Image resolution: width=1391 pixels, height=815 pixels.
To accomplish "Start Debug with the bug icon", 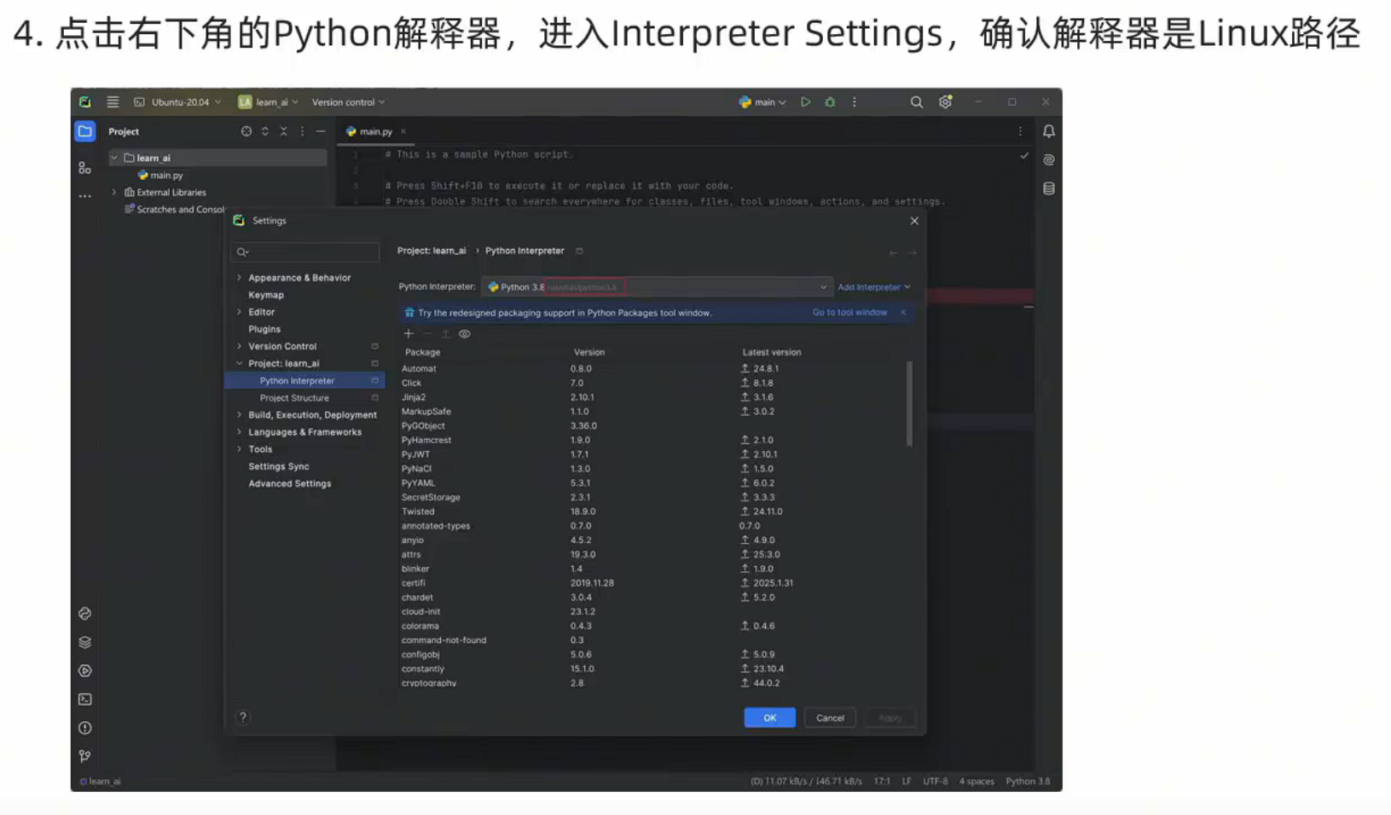I will (x=830, y=102).
